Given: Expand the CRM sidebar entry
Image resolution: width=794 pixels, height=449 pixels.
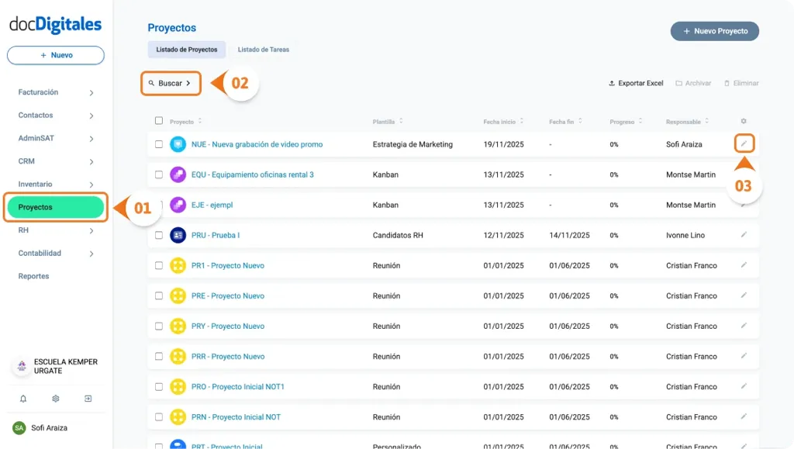Looking at the screenshot, I should pyautogui.click(x=54, y=161).
